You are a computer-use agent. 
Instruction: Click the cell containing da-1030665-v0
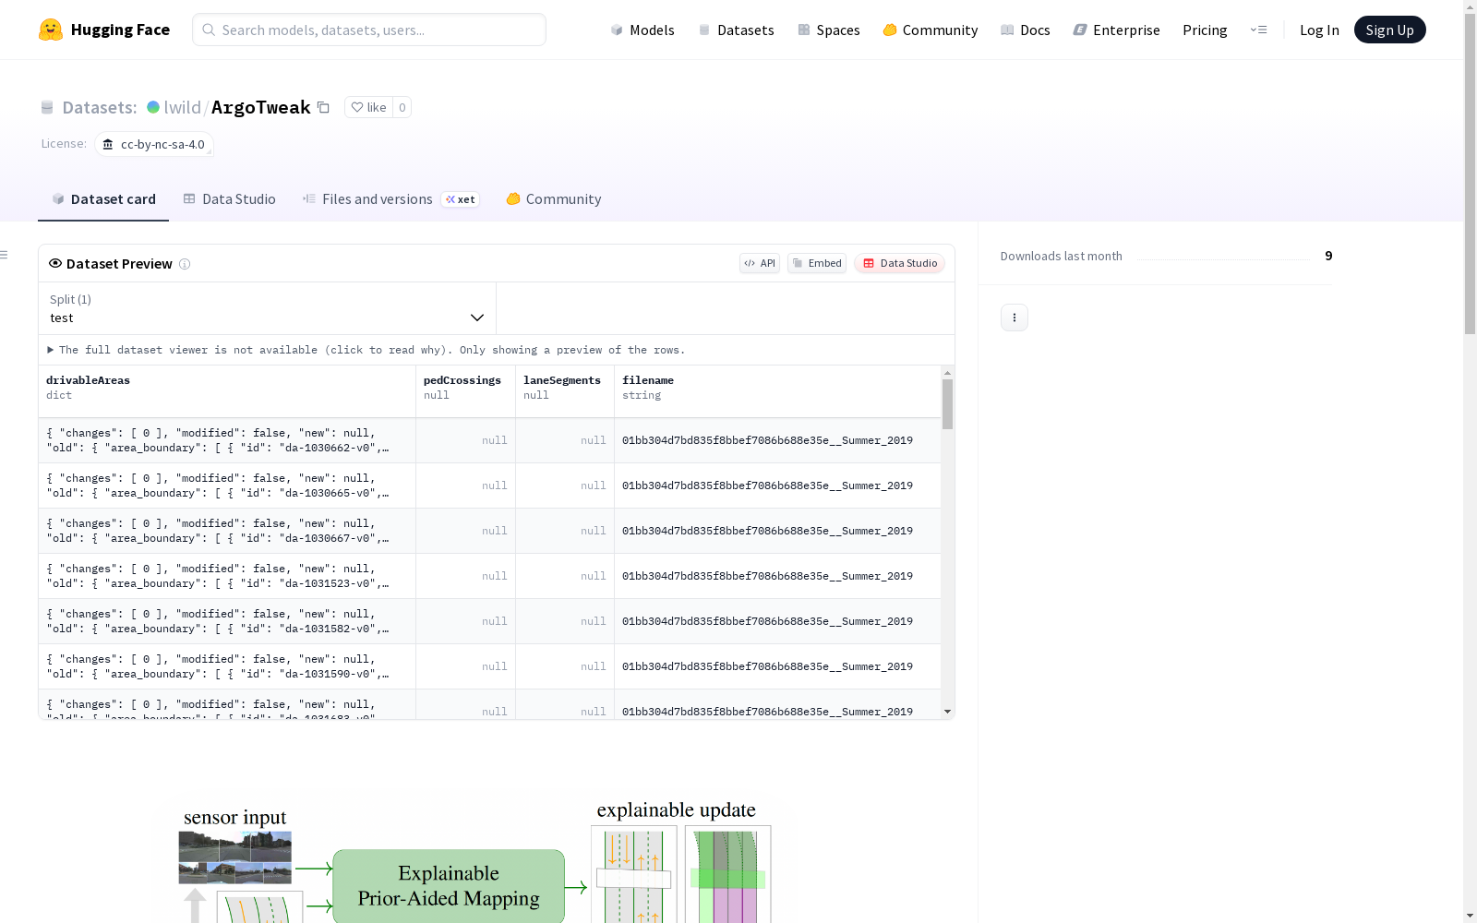pos(227,485)
